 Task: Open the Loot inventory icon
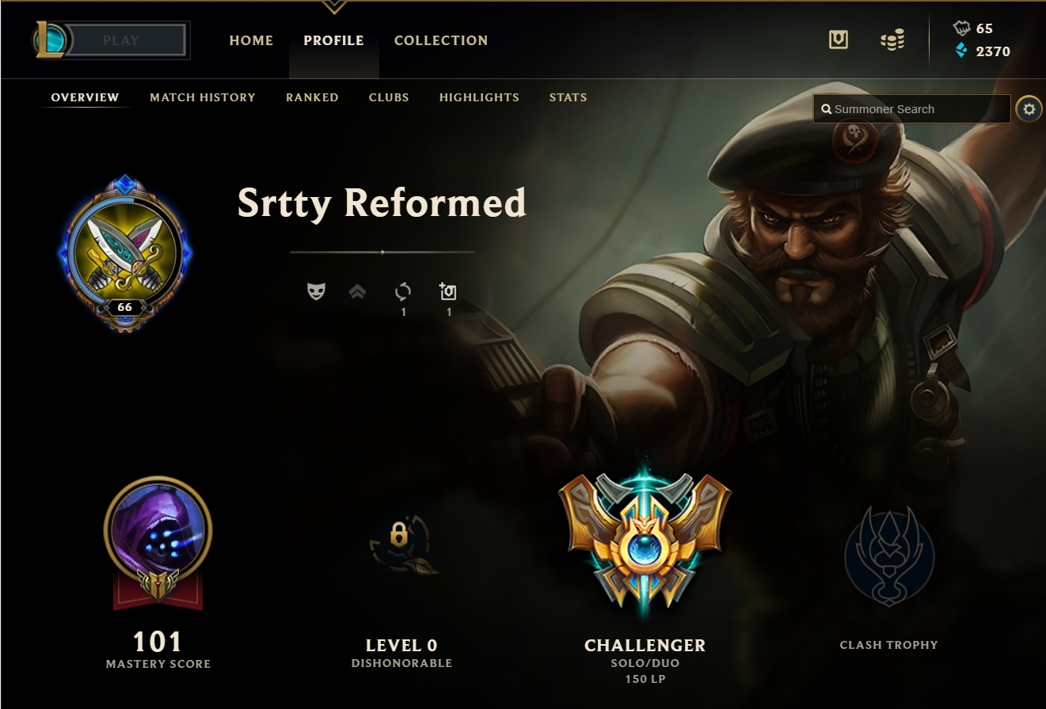[x=839, y=40]
